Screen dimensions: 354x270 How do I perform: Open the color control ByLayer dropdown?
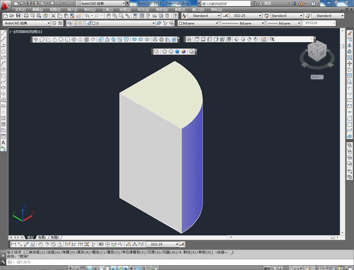tap(198, 23)
